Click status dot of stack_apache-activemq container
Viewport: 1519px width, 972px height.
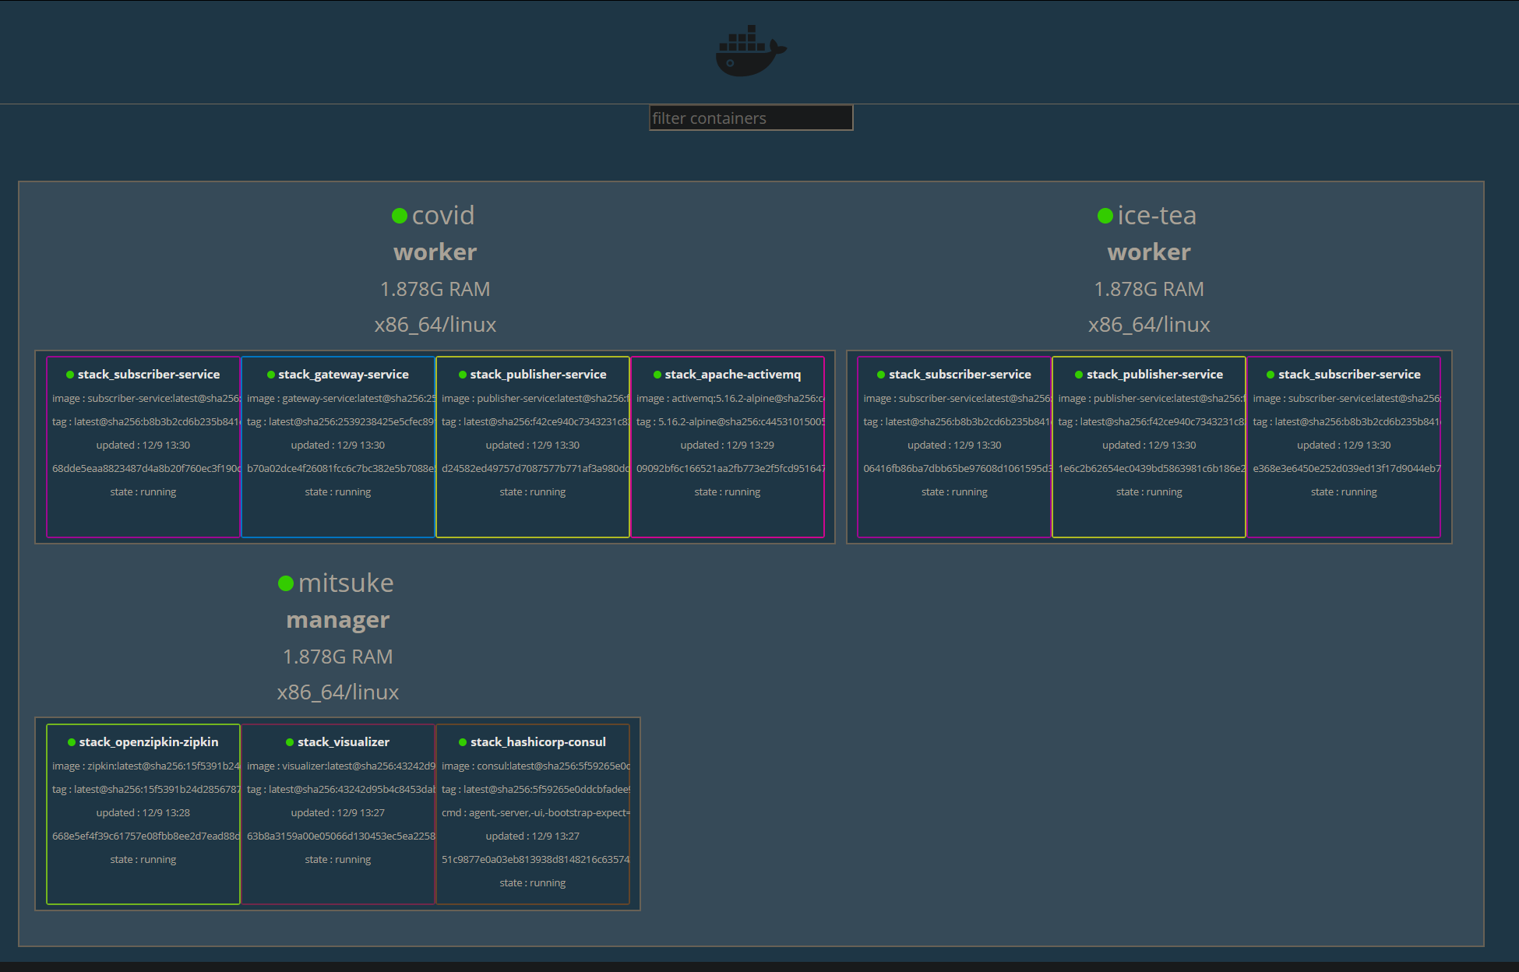657,375
